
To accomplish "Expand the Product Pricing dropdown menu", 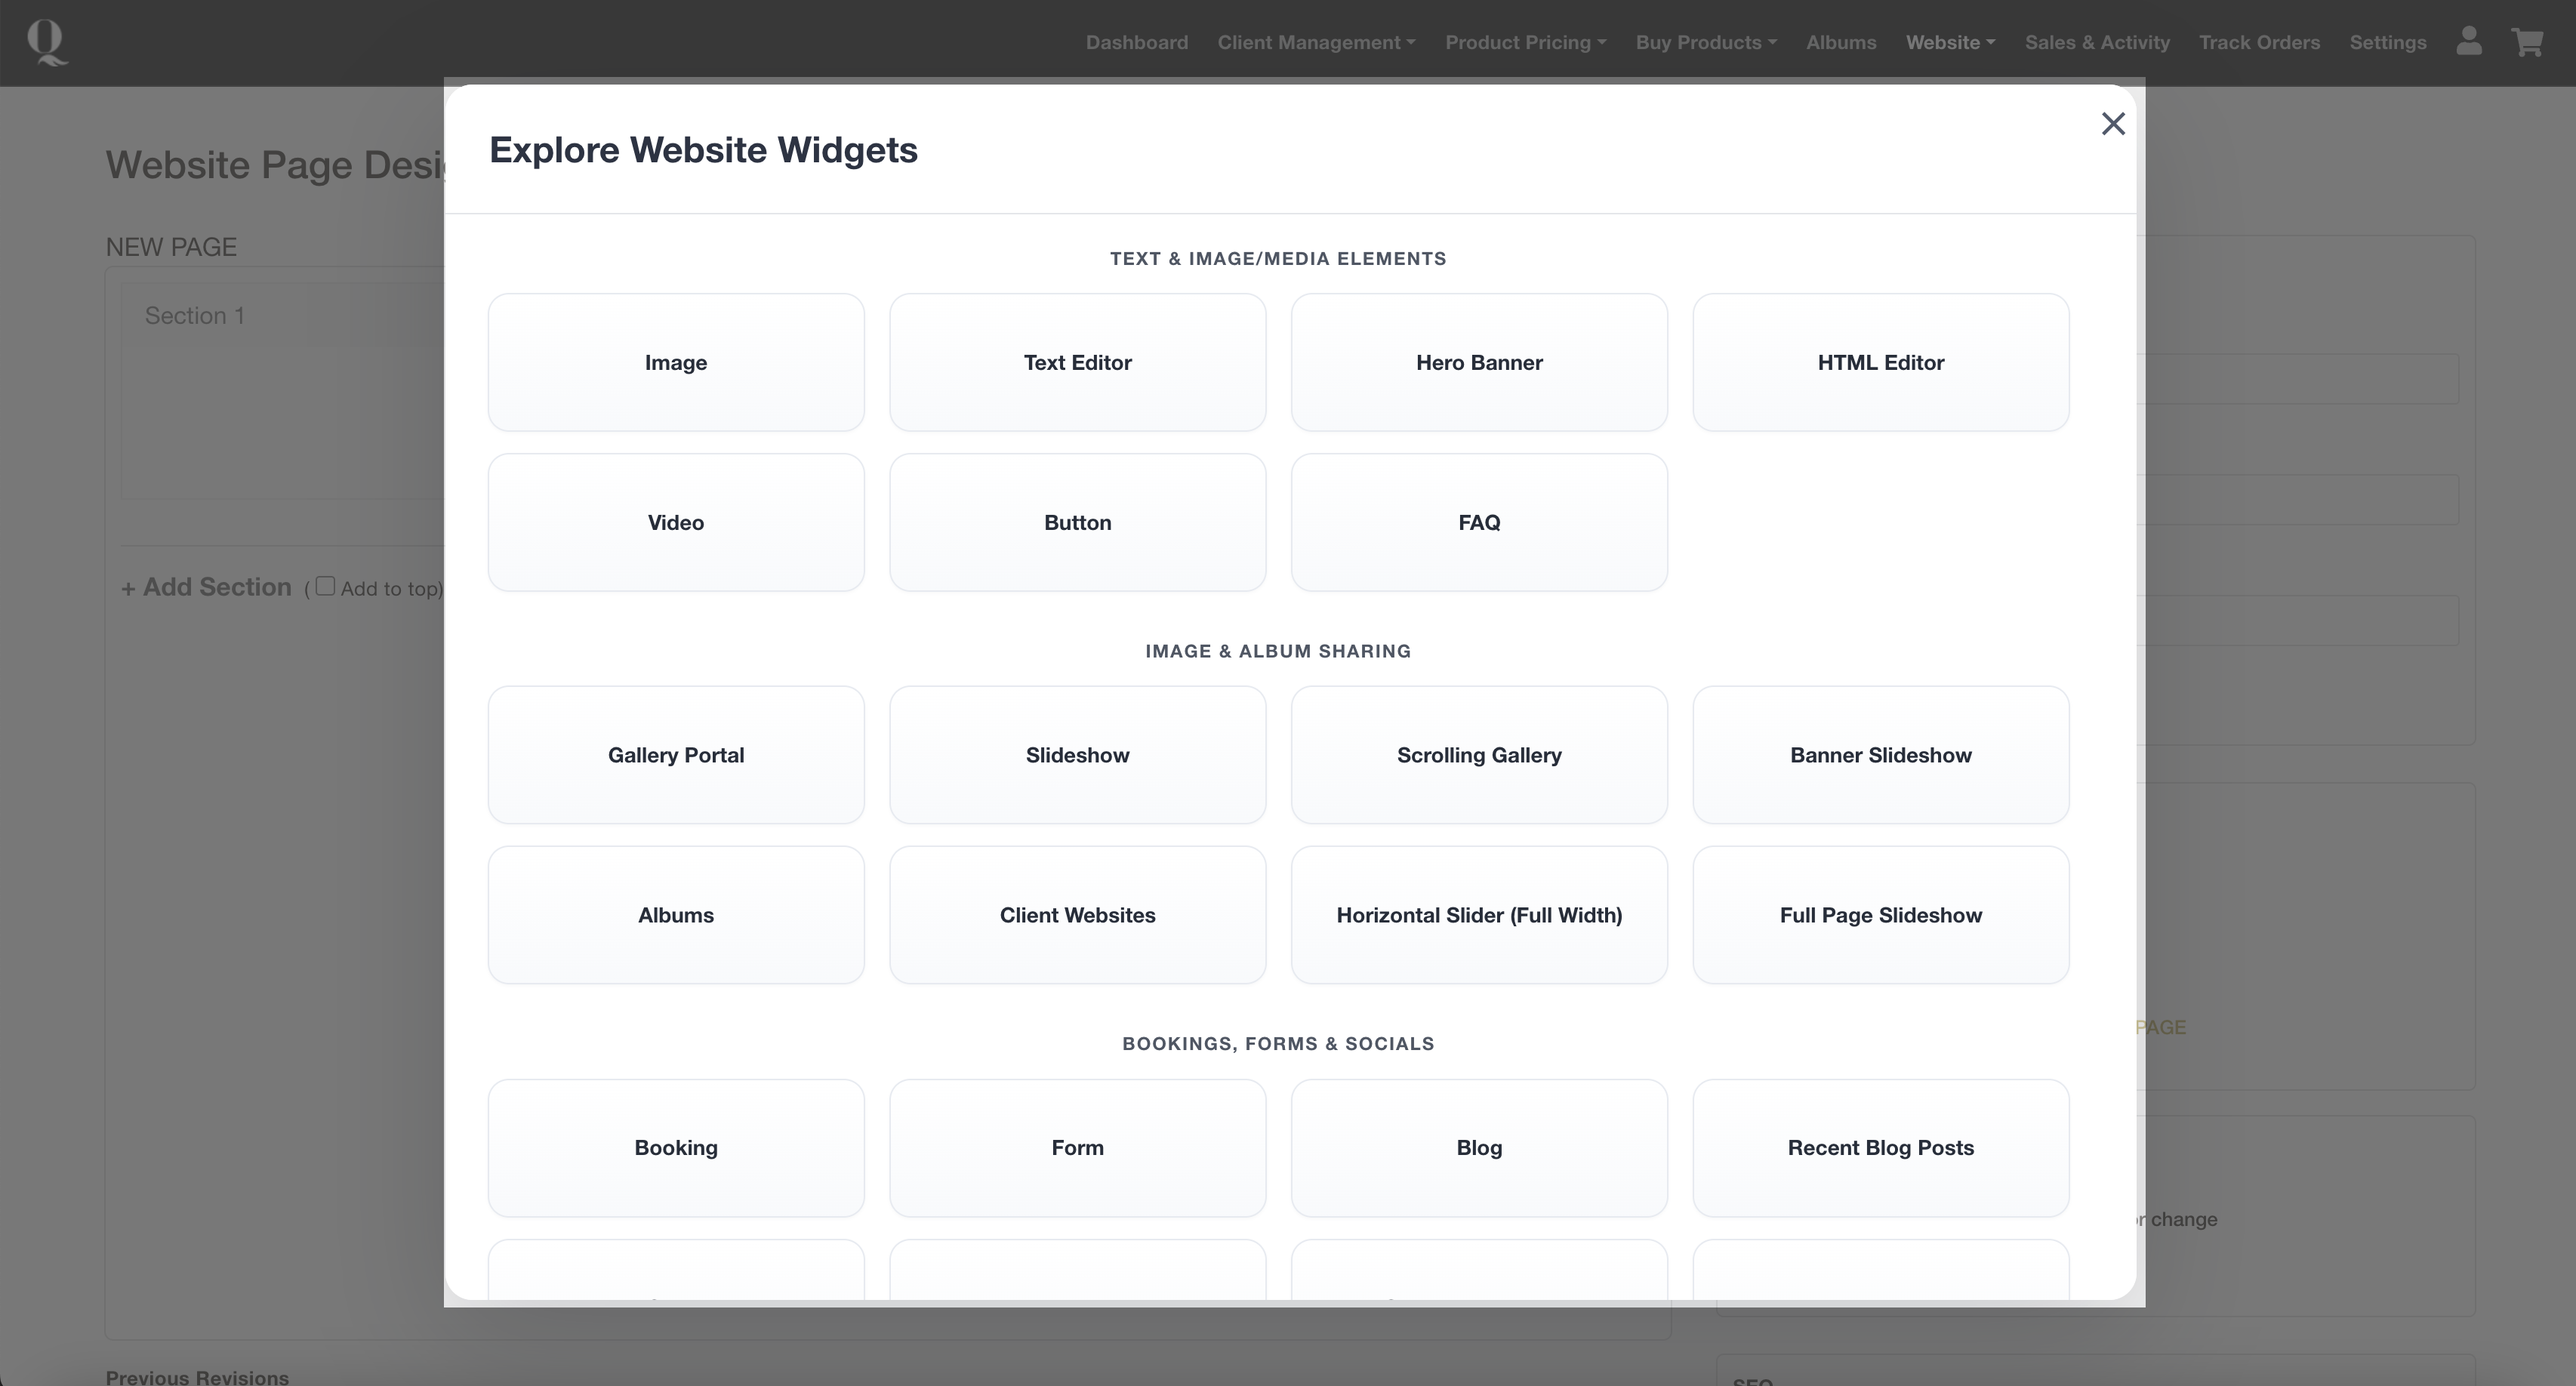I will coord(1525,43).
